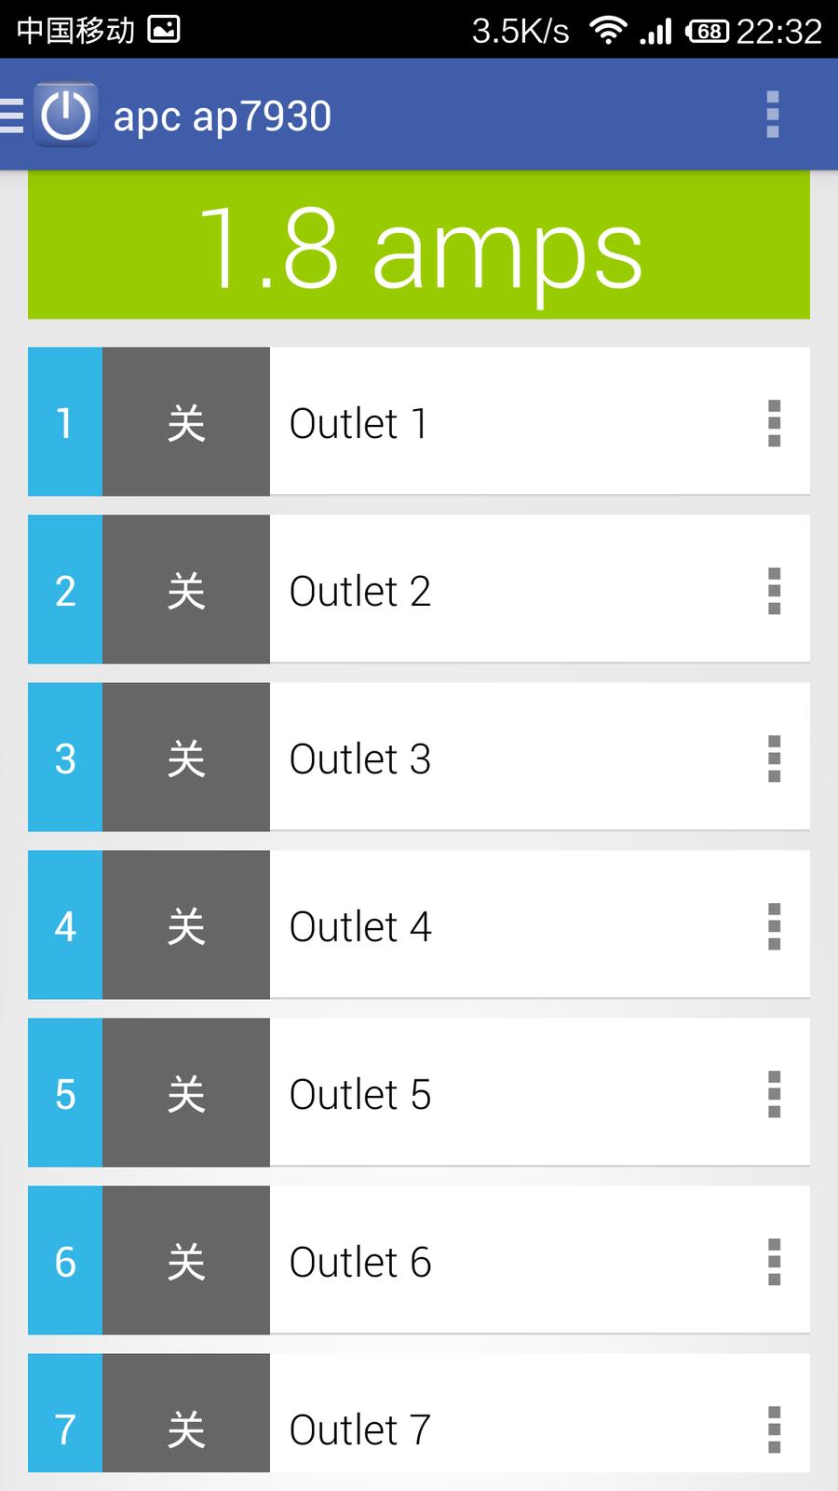Screen dimensions: 838x1491
Task: Open Outlet 5 more options menu
Action: [x=774, y=1094]
